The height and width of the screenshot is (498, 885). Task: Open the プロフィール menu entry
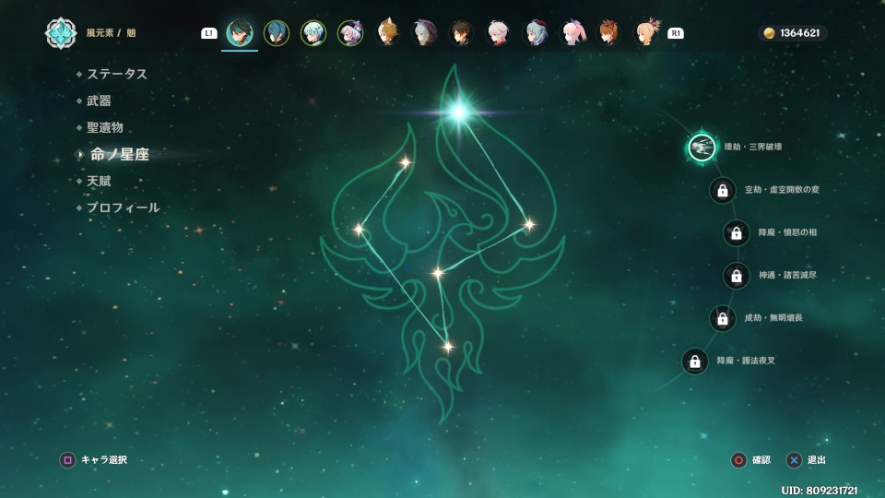123,207
